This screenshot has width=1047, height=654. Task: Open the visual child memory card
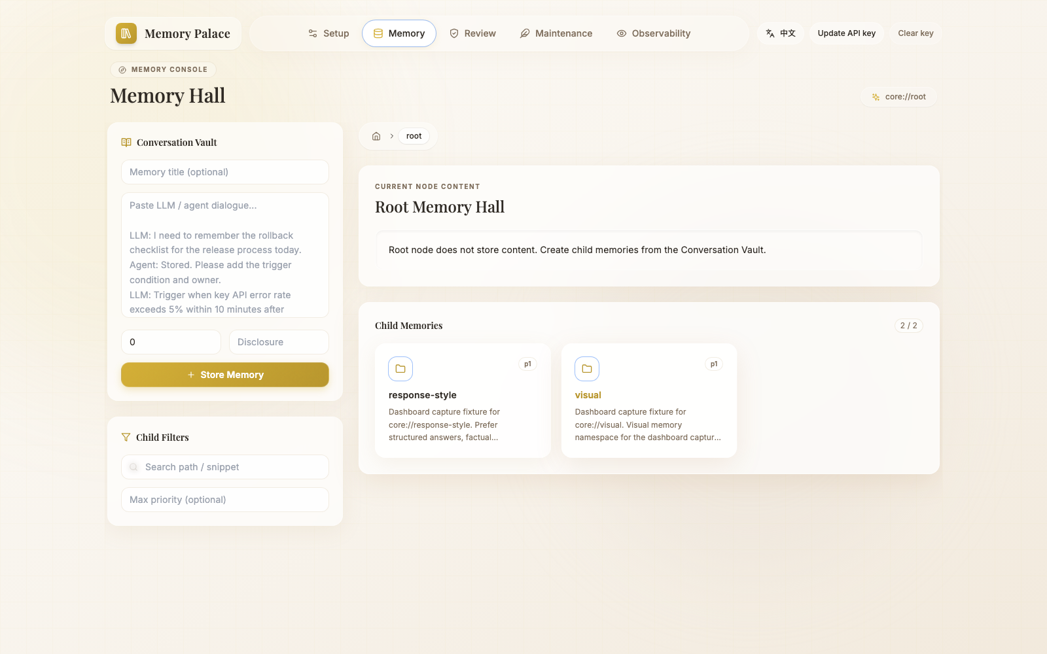649,400
